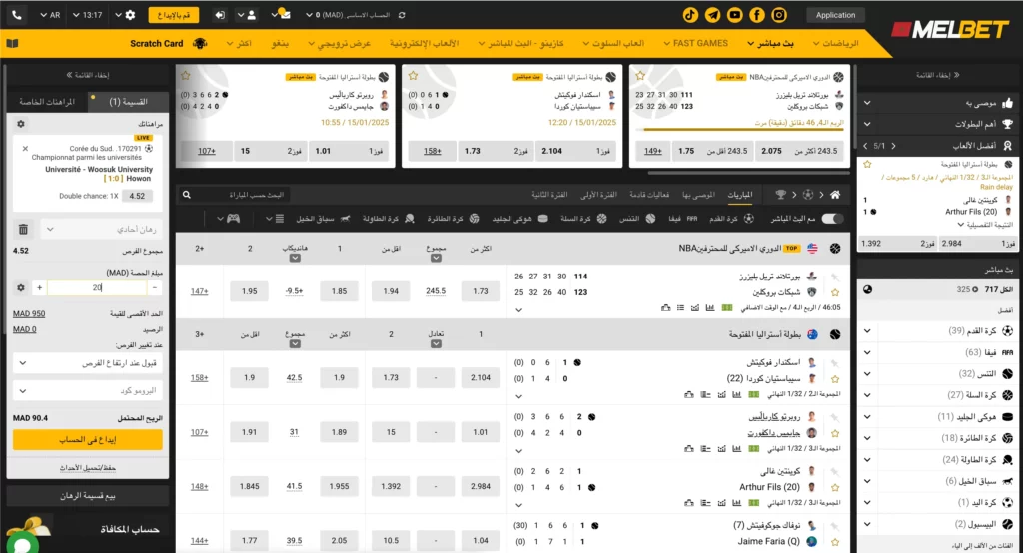Open the 13:17 time dropdown
Screen dimensions: 1023x553
pyautogui.click(x=88, y=14)
